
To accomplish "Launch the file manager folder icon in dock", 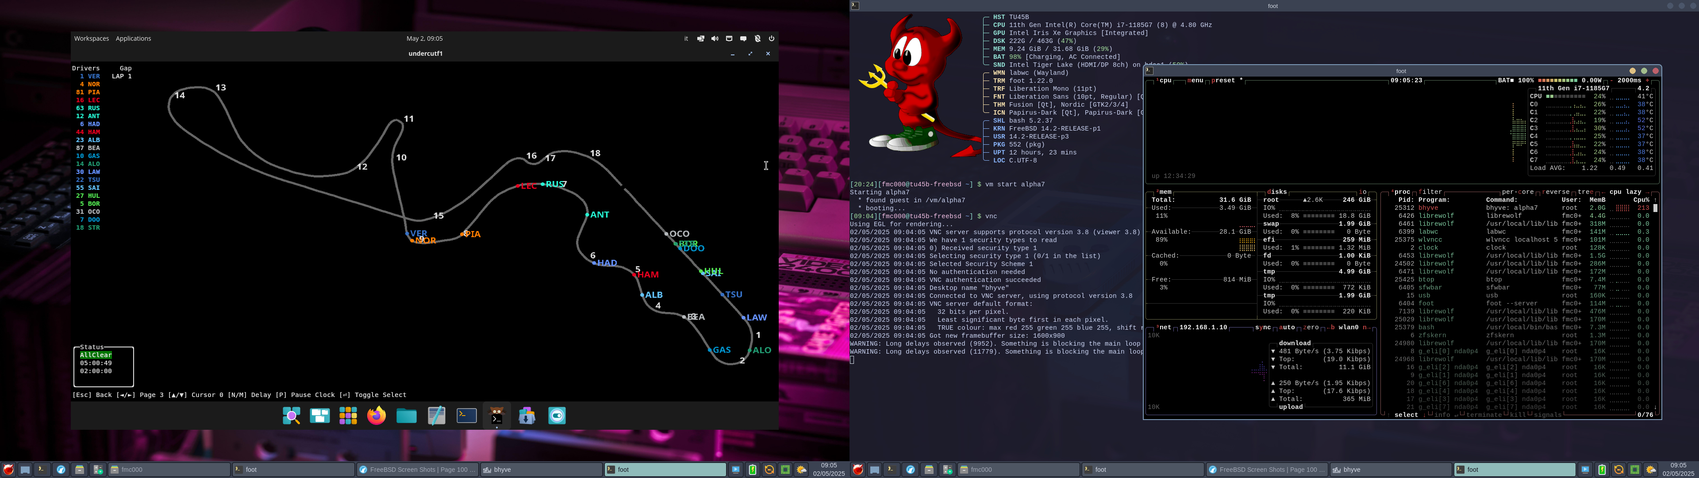I will coord(406,416).
